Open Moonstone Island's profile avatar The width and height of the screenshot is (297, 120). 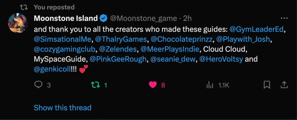(x=18, y=23)
